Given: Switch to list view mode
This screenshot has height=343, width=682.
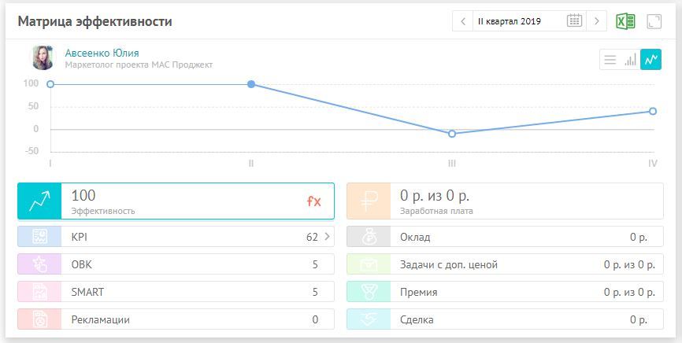Looking at the screenshot, I should pyautogui.click(x=610, y=60).
